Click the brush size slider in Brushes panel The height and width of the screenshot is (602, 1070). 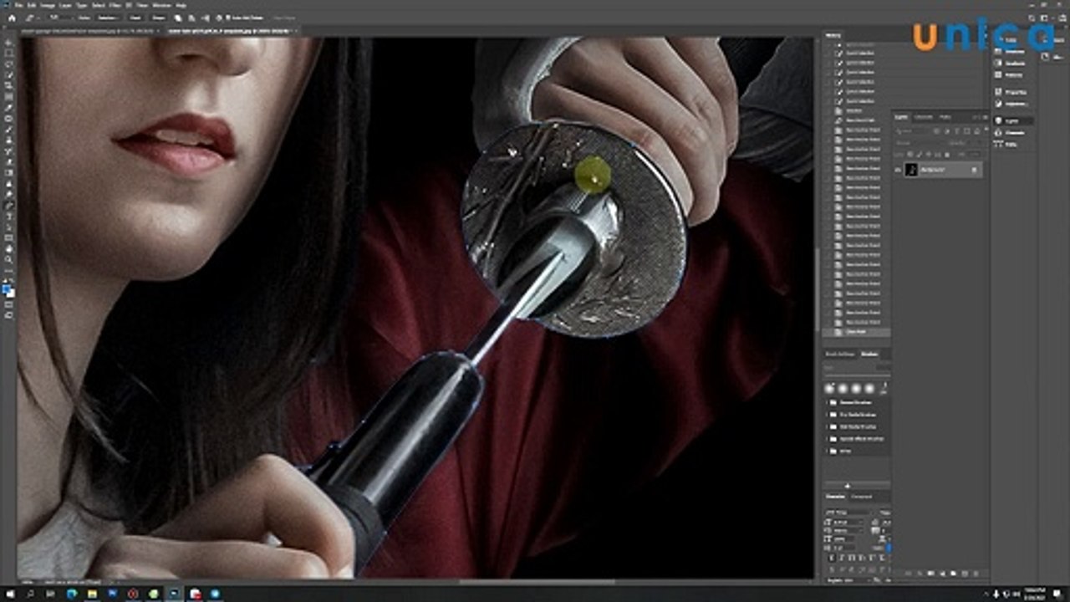pos(858,375)
